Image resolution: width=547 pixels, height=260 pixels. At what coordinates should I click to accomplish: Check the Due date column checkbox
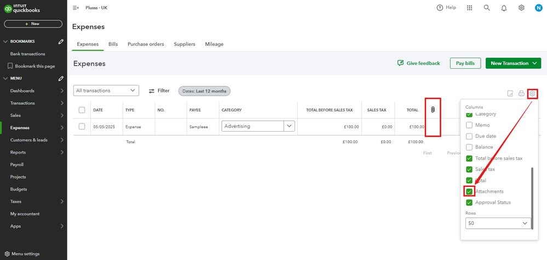click(469, 136)
